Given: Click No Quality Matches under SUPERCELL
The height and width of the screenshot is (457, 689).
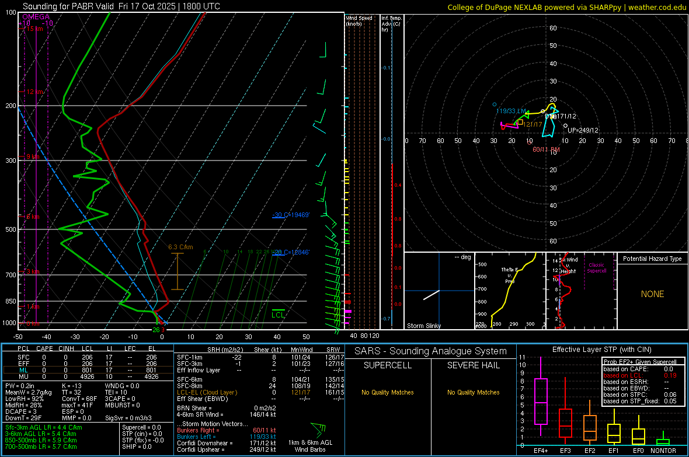Looking at the screenshot, I should click(x=388, y=392).
